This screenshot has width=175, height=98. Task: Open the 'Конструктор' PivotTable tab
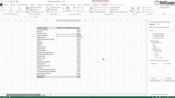(104, 5)
